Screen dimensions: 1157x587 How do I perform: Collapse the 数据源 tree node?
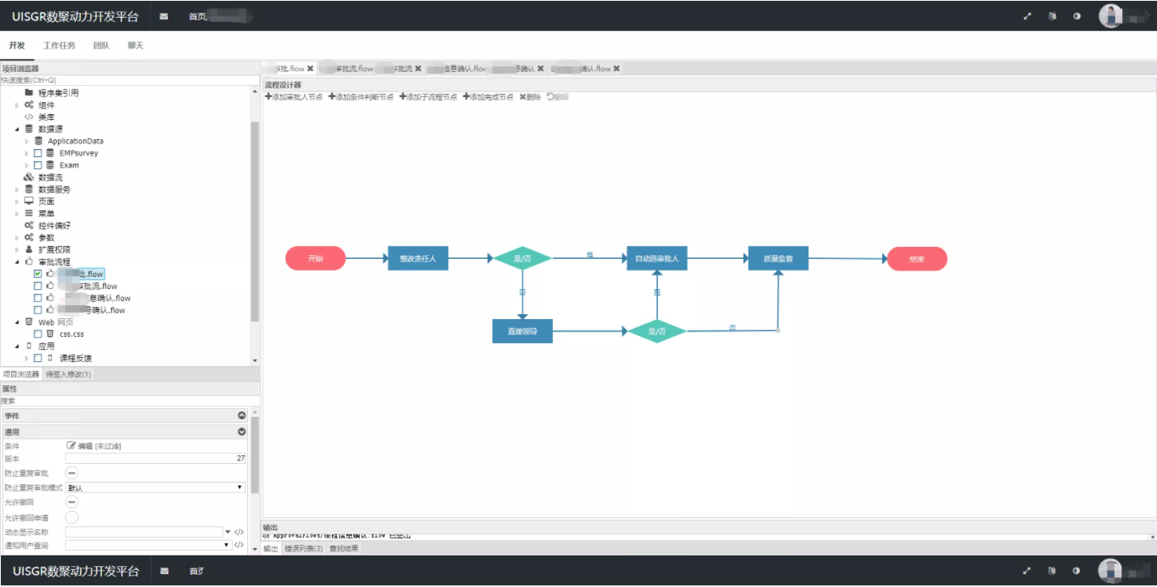pos(17,130)
